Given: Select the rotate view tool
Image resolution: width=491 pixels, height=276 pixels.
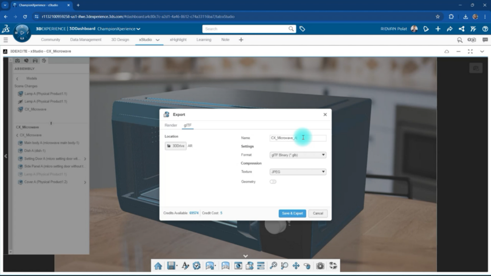Looking at the screenshot, I should (307, 266).
